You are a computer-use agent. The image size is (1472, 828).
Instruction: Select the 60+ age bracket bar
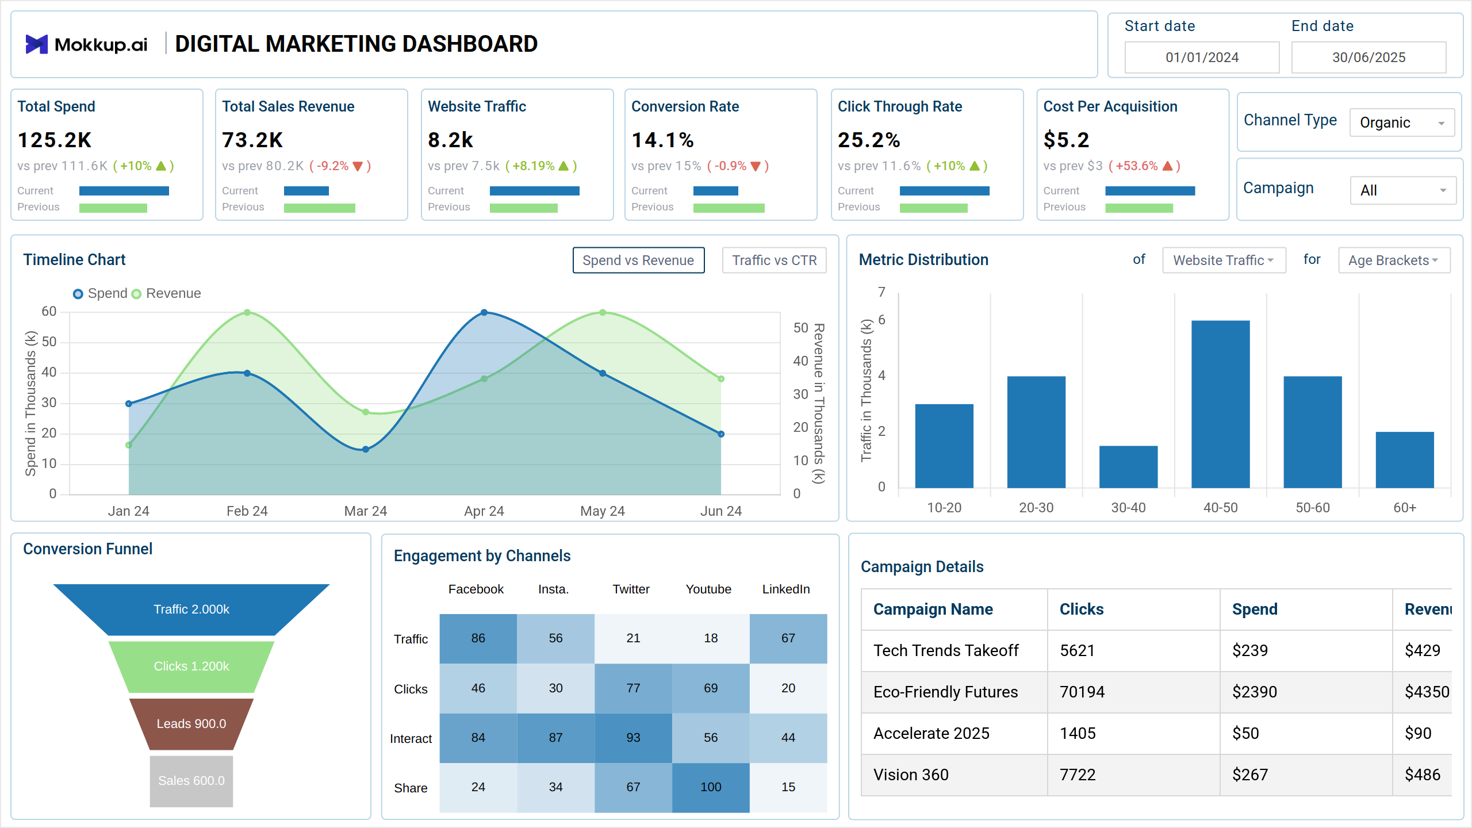point(1405,460)
